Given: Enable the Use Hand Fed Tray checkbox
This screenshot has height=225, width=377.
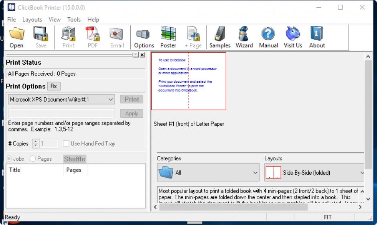Looking at the screenshot, I should coord(66,143).
